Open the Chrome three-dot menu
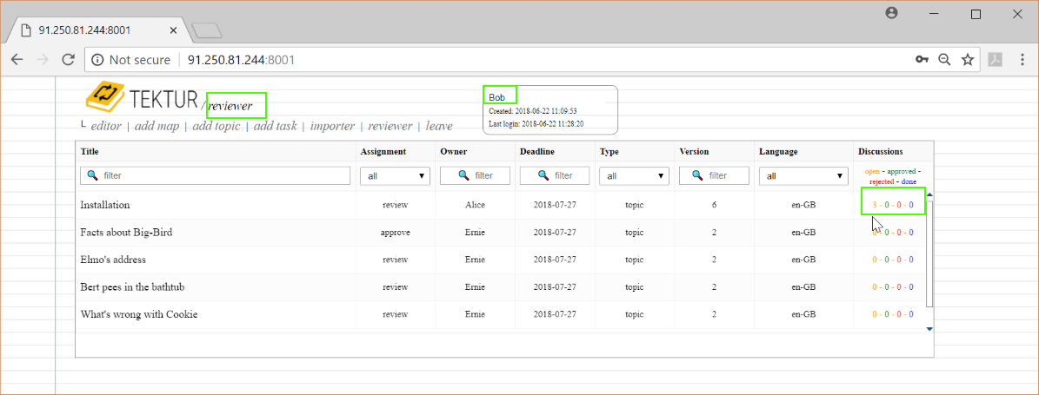1039x395 pixels. pos(1021,60)
